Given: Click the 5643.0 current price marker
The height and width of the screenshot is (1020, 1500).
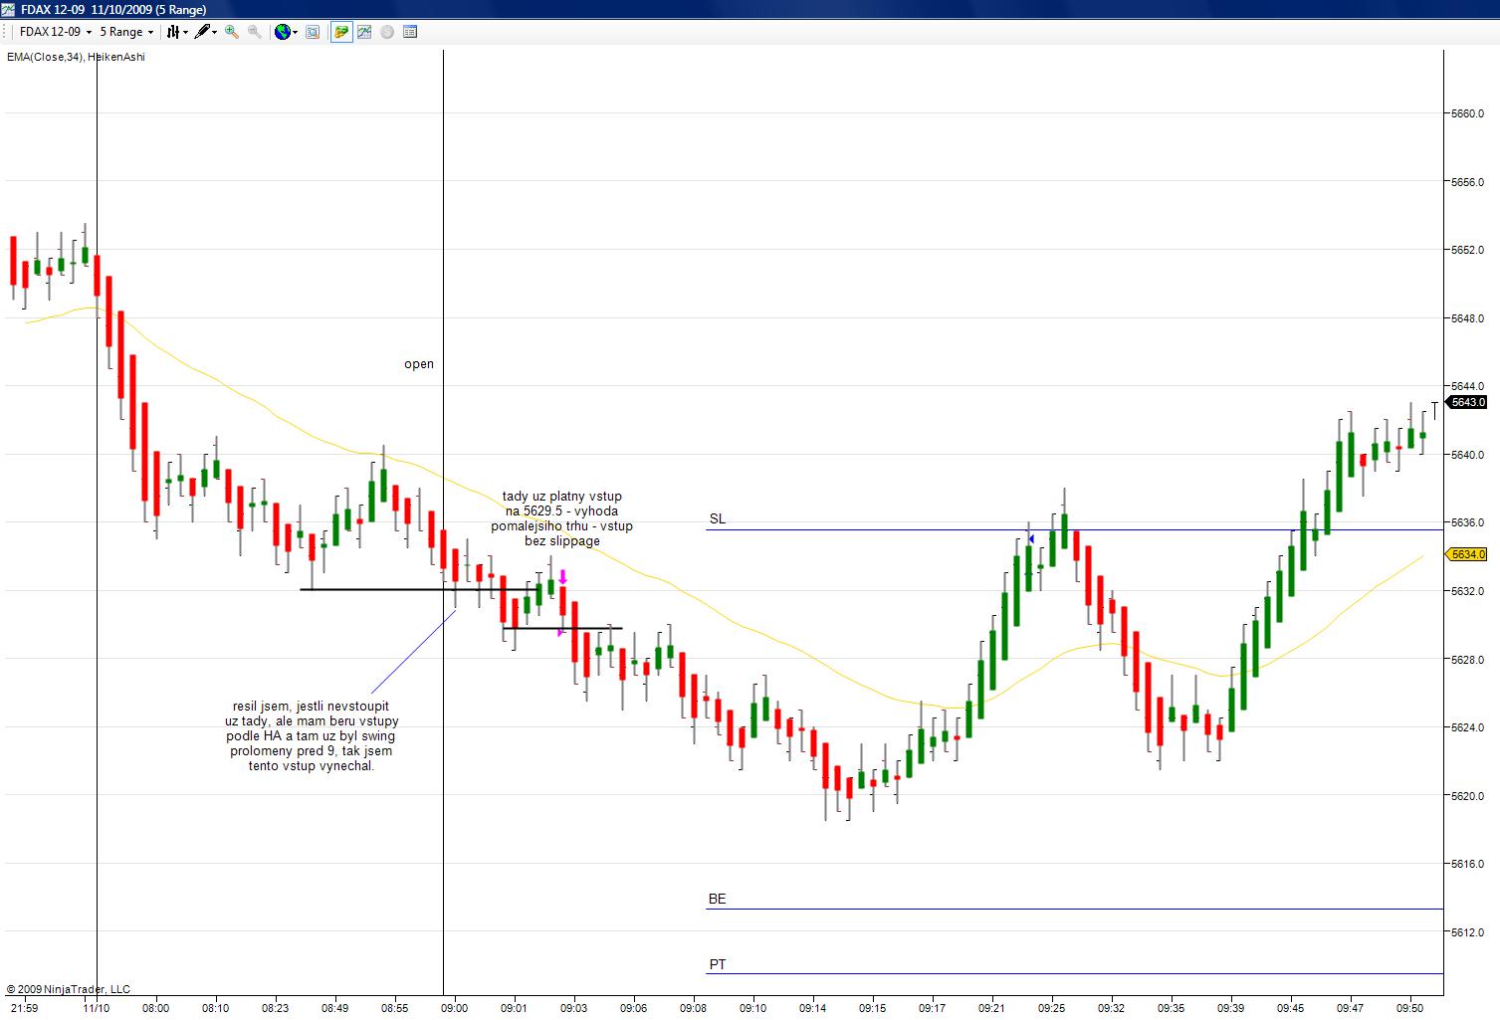Looking at the screenshot, I should click(1467, 402).
